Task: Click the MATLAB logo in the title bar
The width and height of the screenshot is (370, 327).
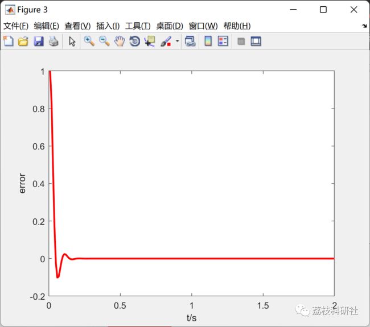Action: [10, 10]
